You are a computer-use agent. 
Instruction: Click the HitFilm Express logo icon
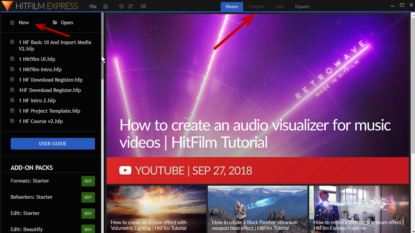click(x=7, y=6)
